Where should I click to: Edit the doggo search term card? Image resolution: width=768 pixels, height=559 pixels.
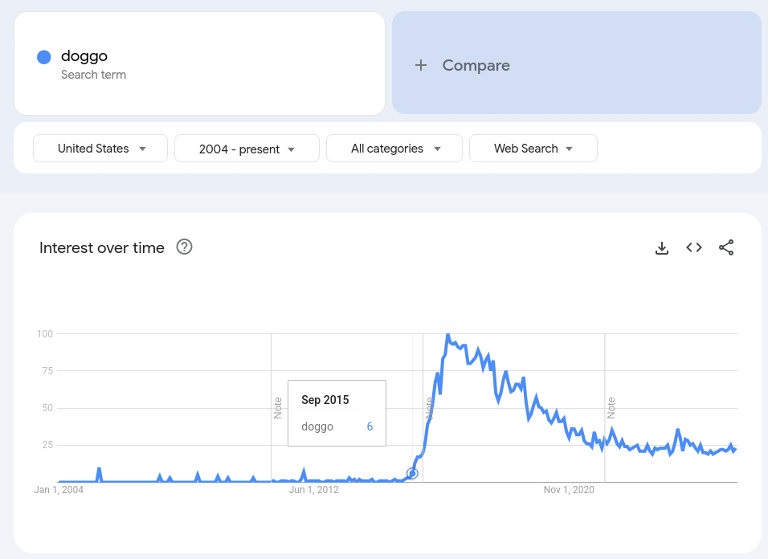200,63
